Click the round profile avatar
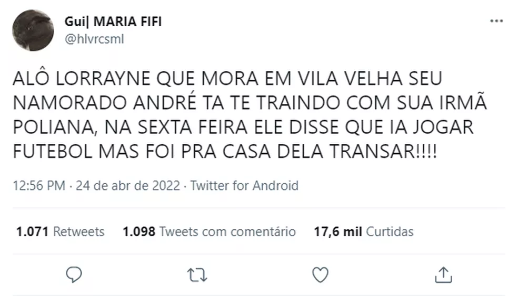Viewport: 518px width, 296px height. tap(33, 30)
